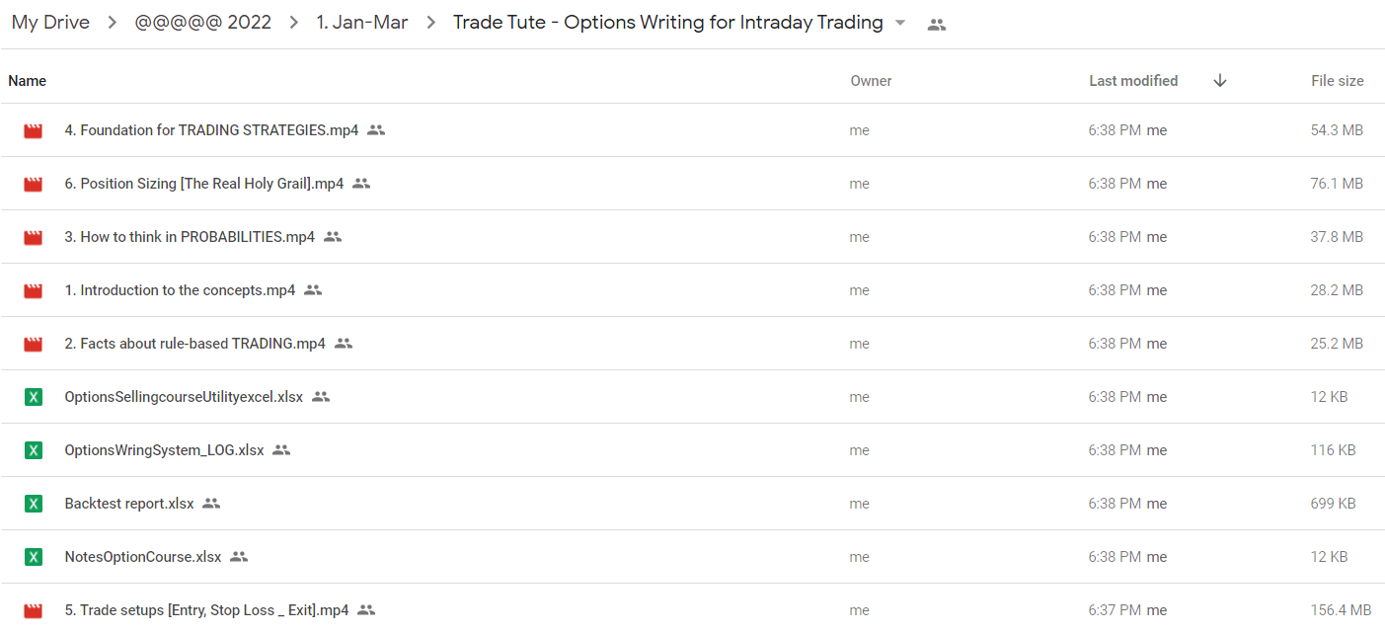Image resolution: width=1385 pixels, height=633 pixels.
Task: Click video icon of Position Sizing file
Action: point(34,184)
